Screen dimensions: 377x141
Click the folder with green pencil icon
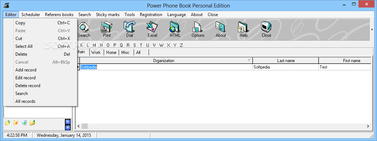(32, 123)
